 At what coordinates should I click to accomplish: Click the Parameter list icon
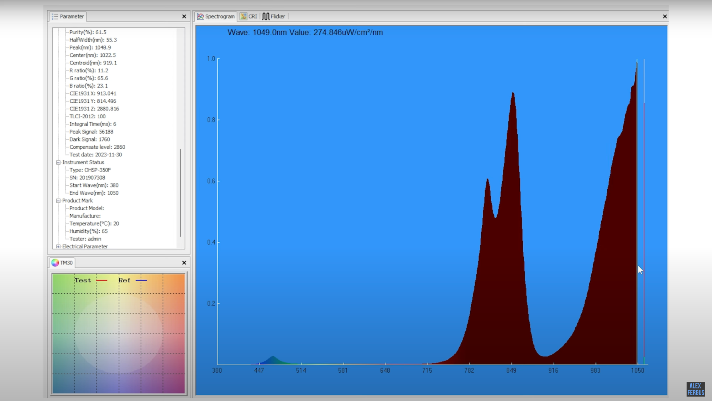pyautogui.click(x=55, y=16)
